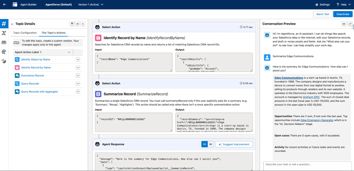Switch Agent Response to preview eye view
Image resolution: width=354 pixels, height=171 pixels.
click(x=211, y=144)
